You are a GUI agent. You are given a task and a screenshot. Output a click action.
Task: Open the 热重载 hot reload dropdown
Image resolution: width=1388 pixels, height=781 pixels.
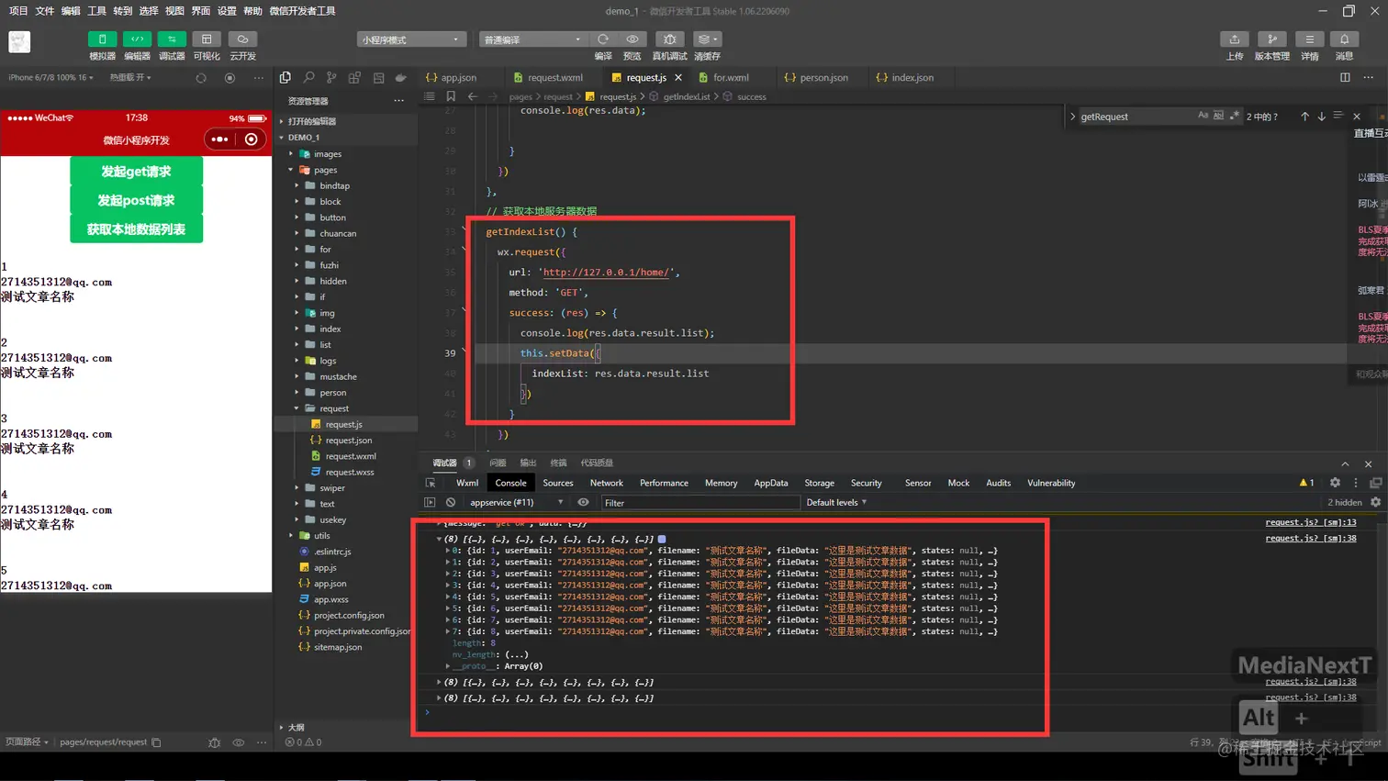pyautogui.click(x=130, y=77)
